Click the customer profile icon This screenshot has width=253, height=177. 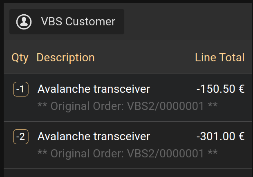26,22
